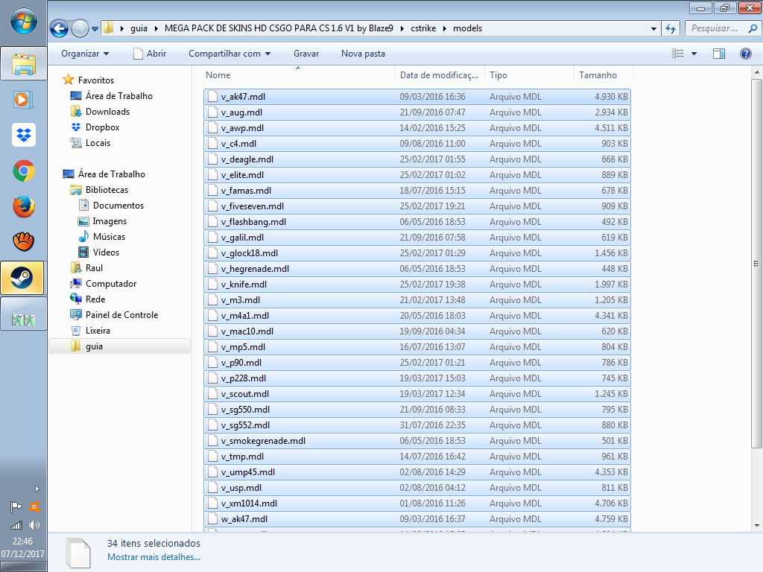Open Vídeos library
The width and height of the screenshot is (763, 572).
click(106, 252)
